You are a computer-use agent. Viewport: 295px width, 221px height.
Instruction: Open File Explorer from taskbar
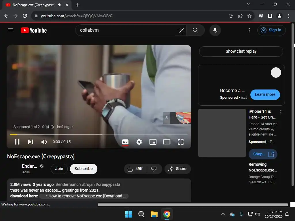[x=154, y=214]
